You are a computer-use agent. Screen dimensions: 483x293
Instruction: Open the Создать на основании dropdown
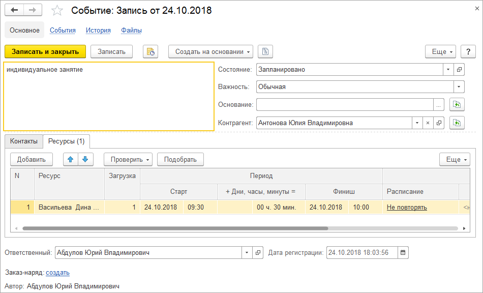211,51
